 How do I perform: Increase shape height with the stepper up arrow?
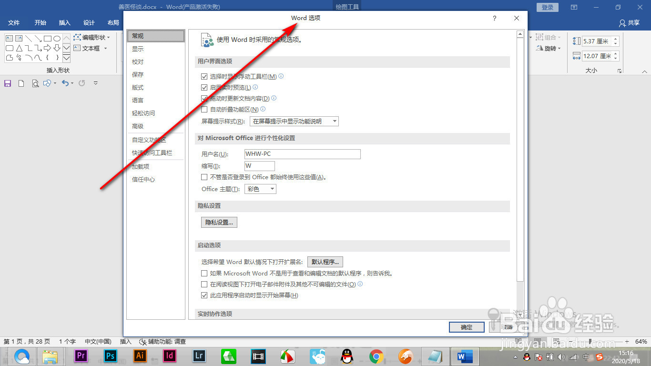616,39
